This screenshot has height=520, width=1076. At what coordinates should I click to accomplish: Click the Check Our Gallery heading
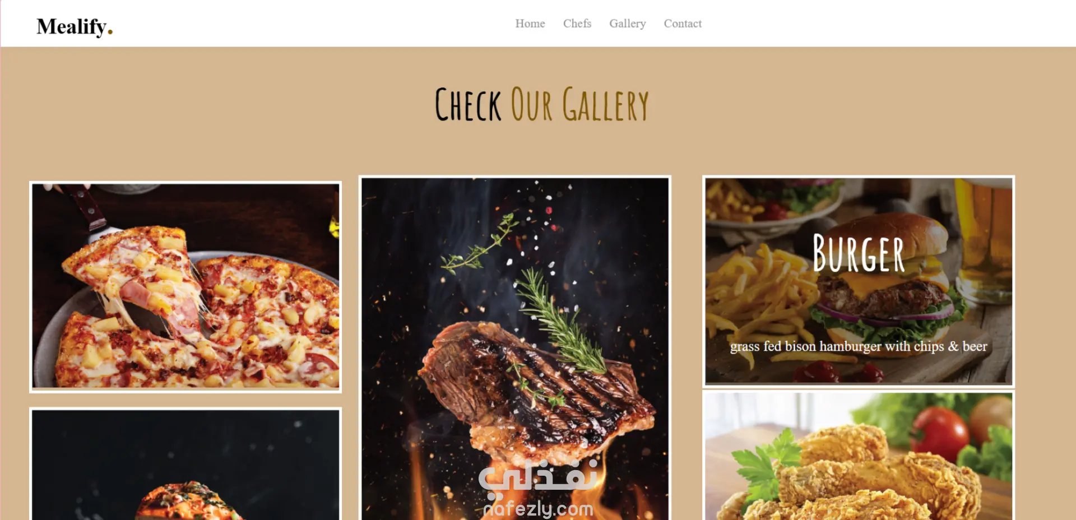click(x=541, y=105)
